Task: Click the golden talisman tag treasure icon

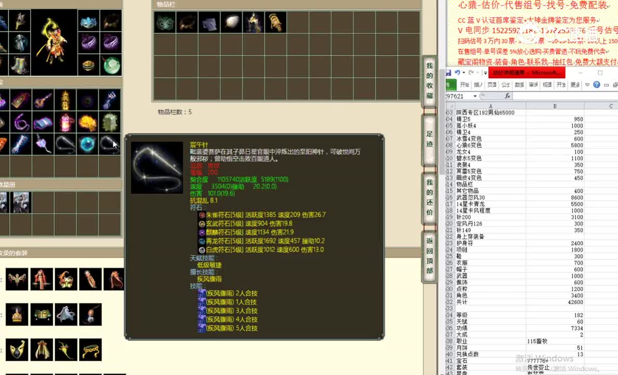Action: 20,101
